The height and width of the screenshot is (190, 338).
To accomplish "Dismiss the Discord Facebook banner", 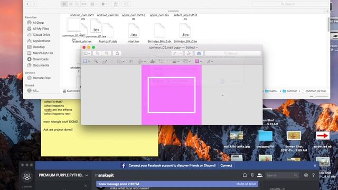I will (315, 165).
